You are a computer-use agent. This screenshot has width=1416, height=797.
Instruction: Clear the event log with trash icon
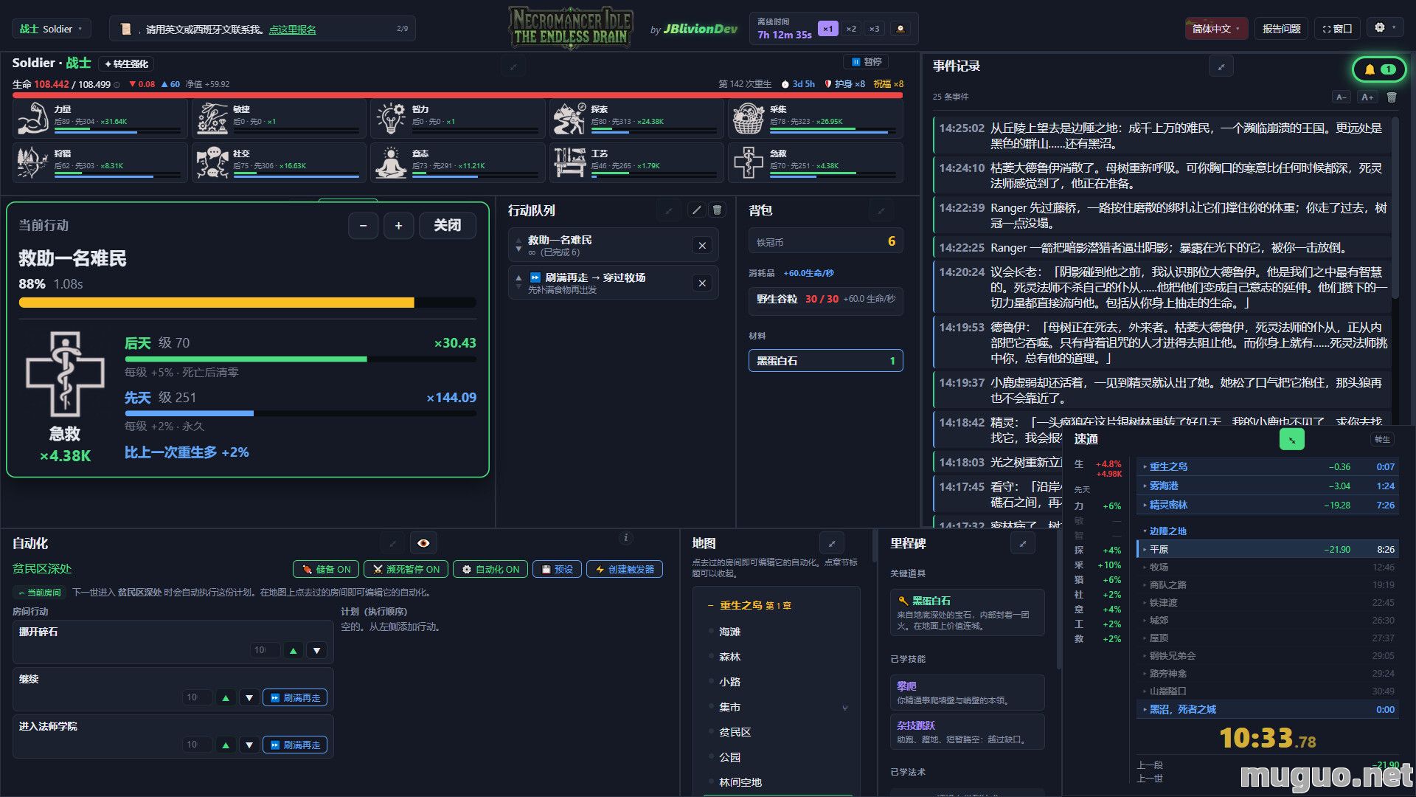[1392, 97]
